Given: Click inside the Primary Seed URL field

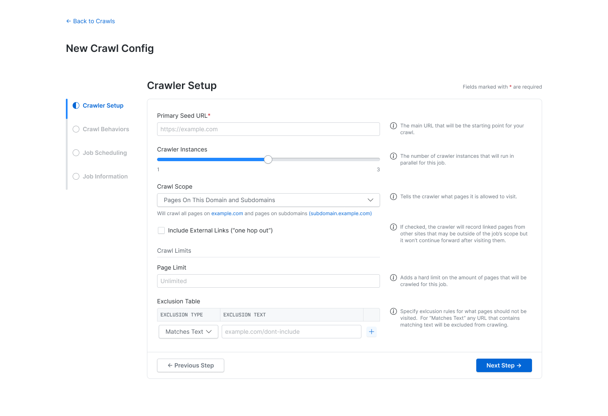Looking at the screenshot, I should click(268, 129).
